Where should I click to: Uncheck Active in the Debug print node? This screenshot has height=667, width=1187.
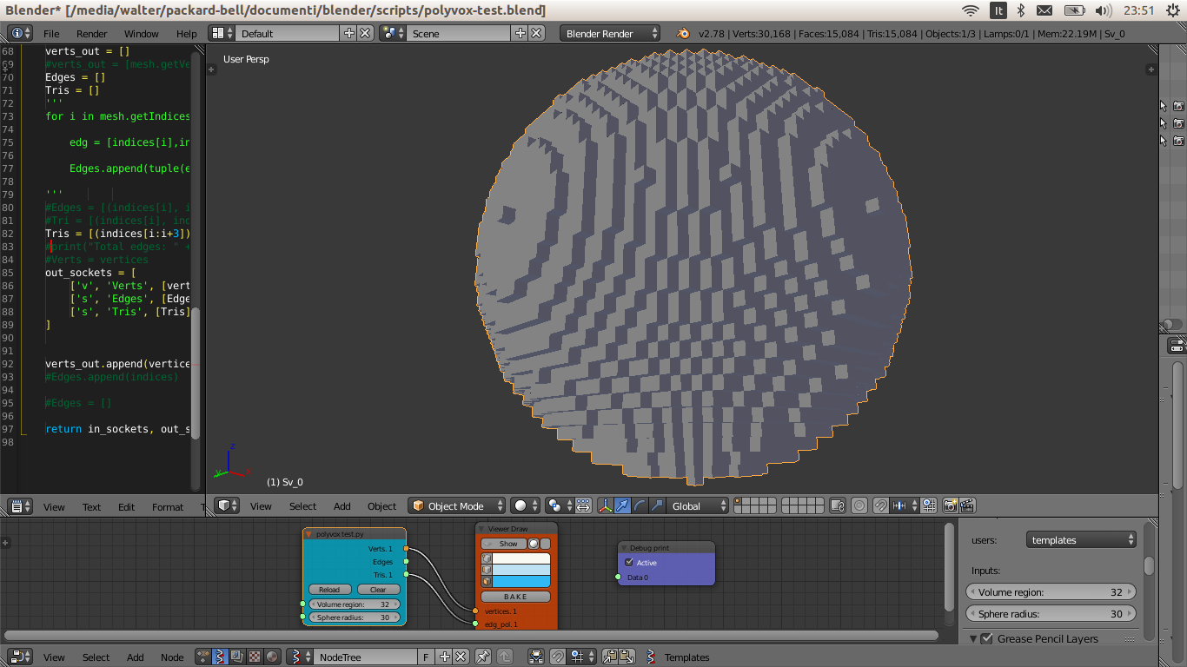pos(629,563)
